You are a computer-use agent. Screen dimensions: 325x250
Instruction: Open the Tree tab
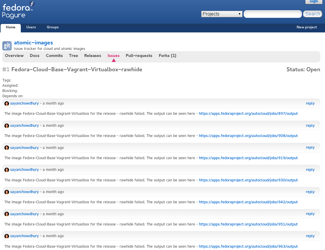[x=73, y=56]
